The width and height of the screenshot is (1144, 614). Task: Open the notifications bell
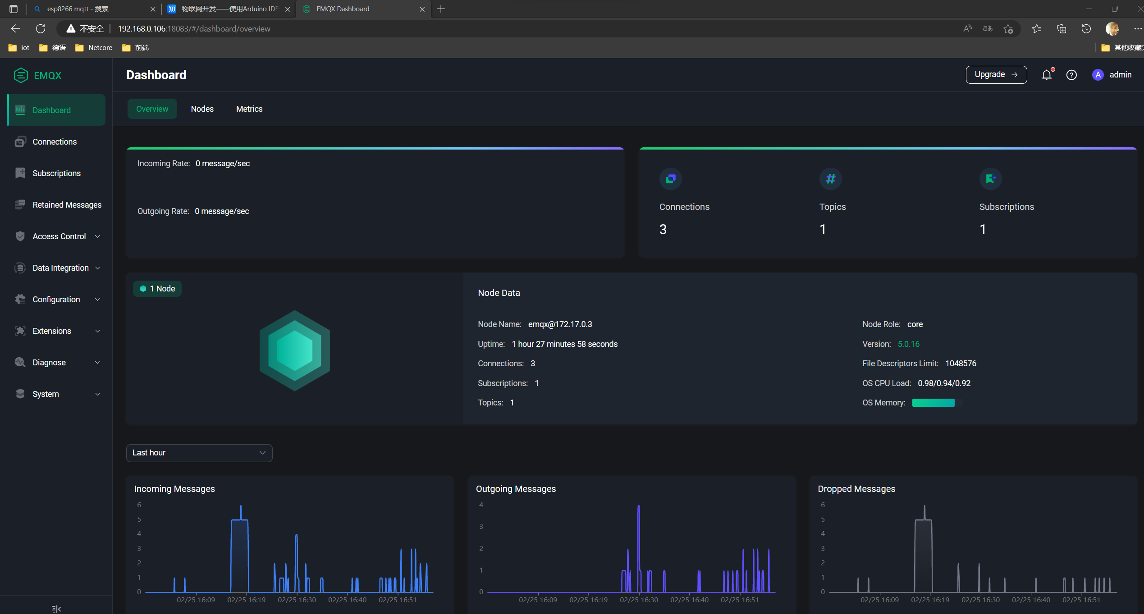point(1047,75)
